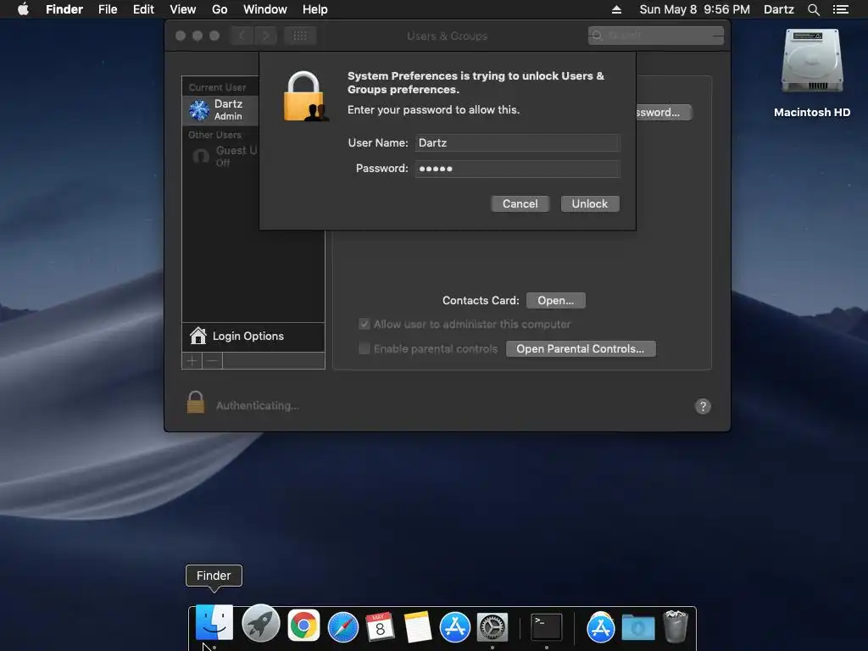Open Calendar showing May 8

380,627
